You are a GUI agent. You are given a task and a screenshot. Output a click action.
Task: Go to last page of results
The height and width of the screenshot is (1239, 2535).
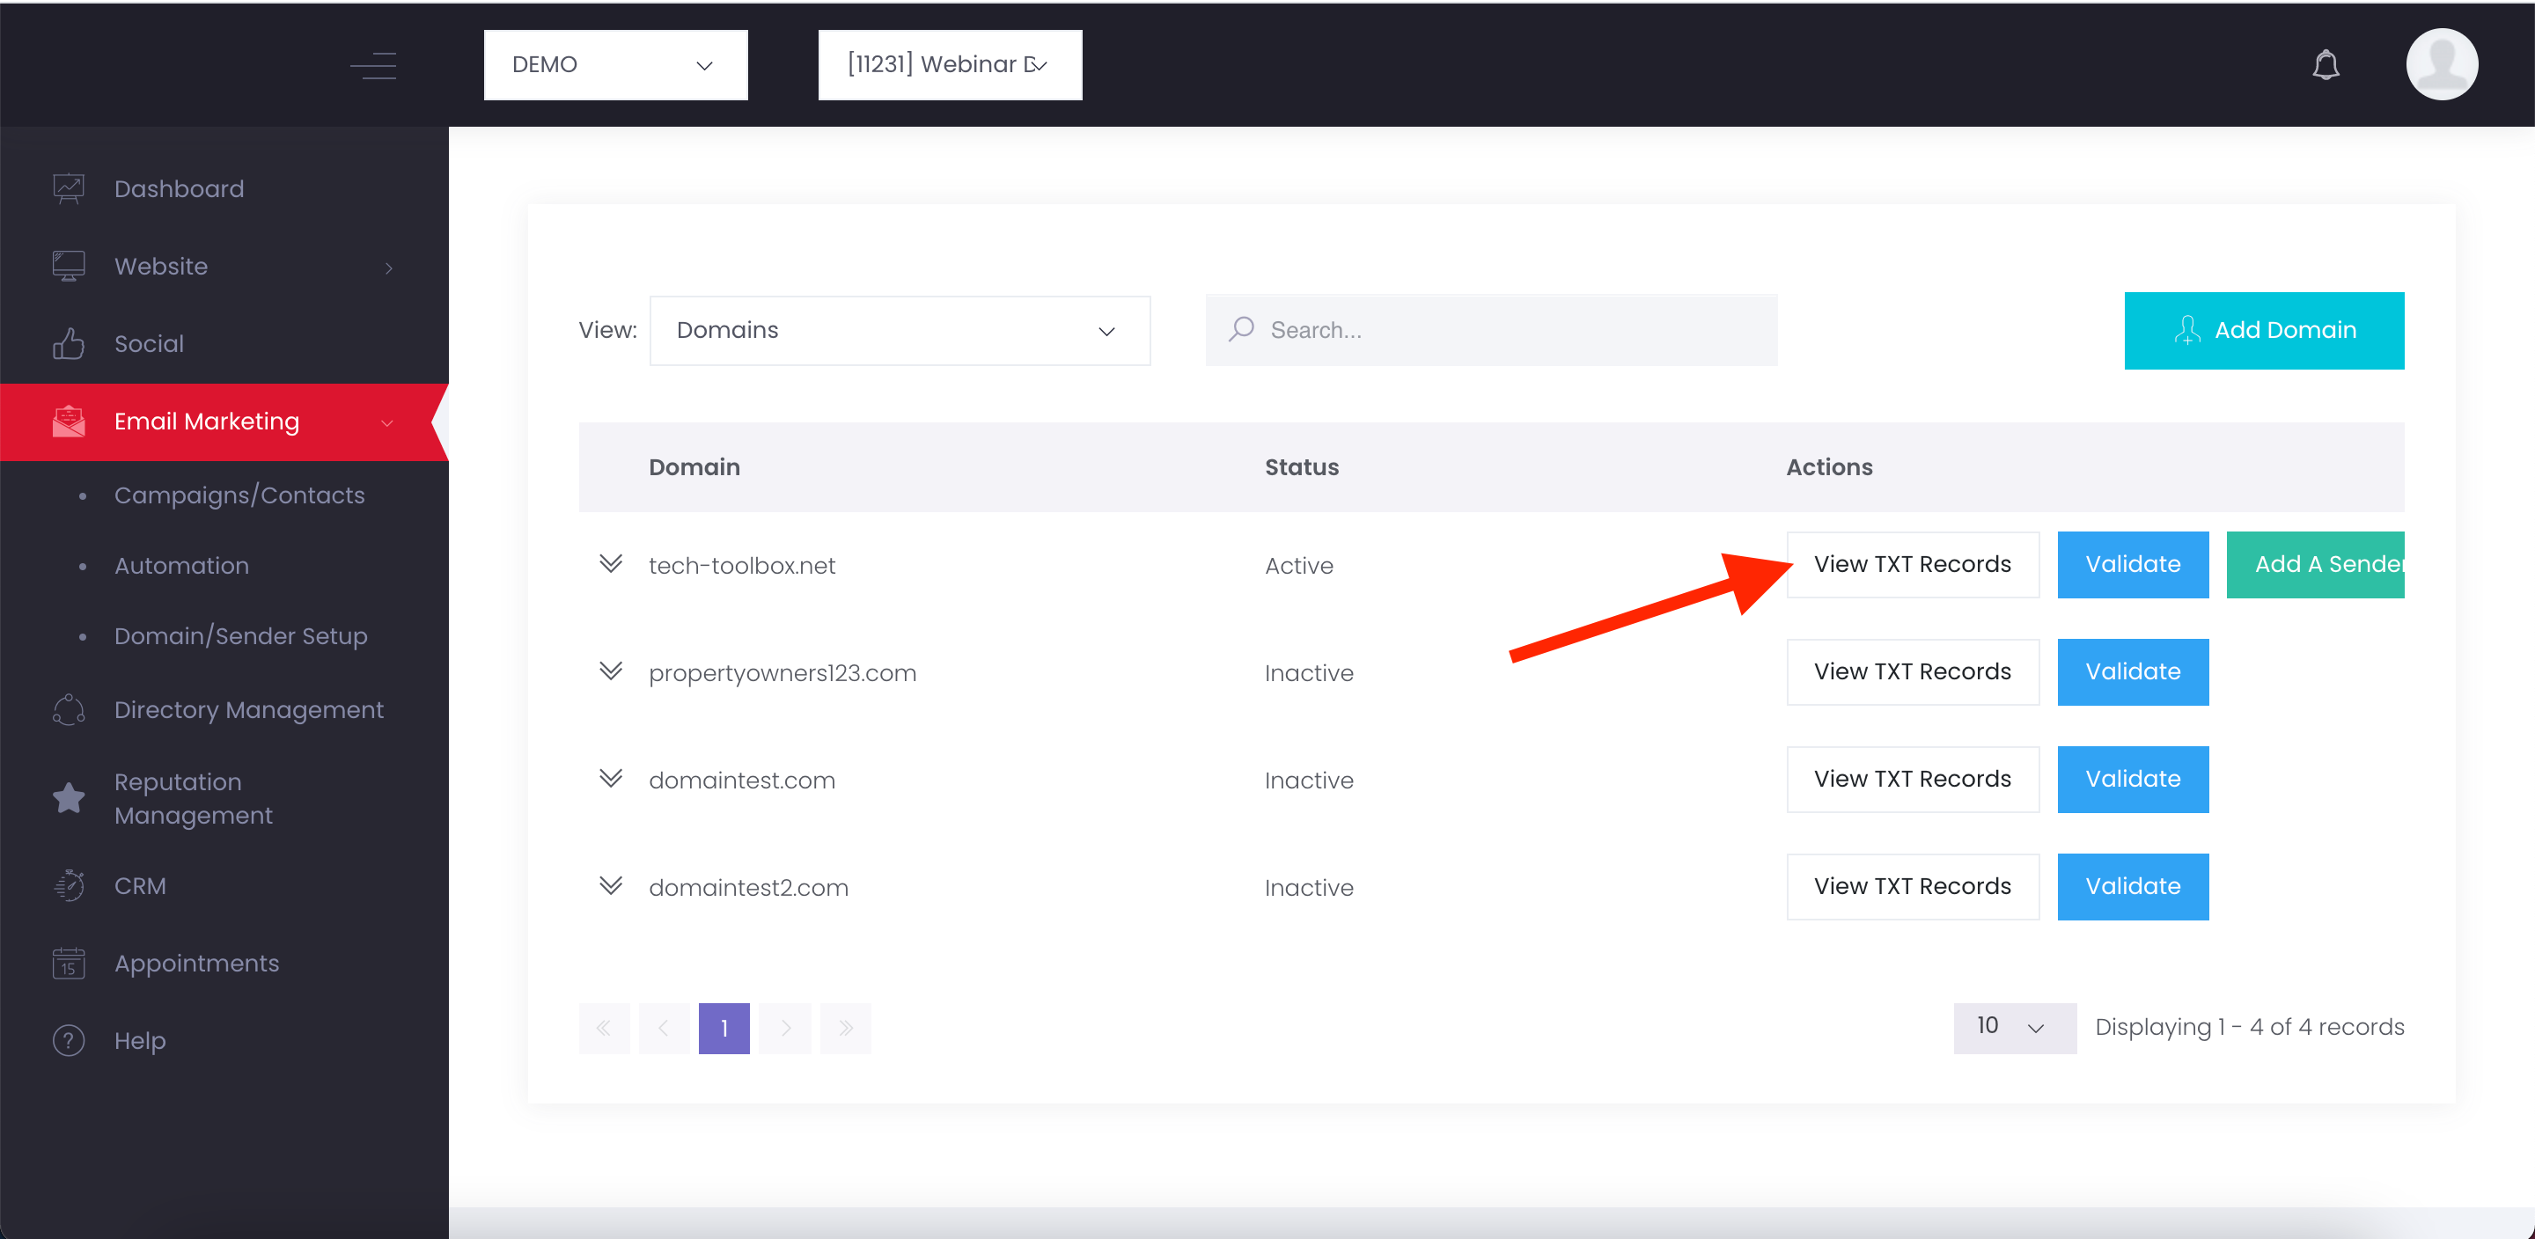[x=845, y=1029]
